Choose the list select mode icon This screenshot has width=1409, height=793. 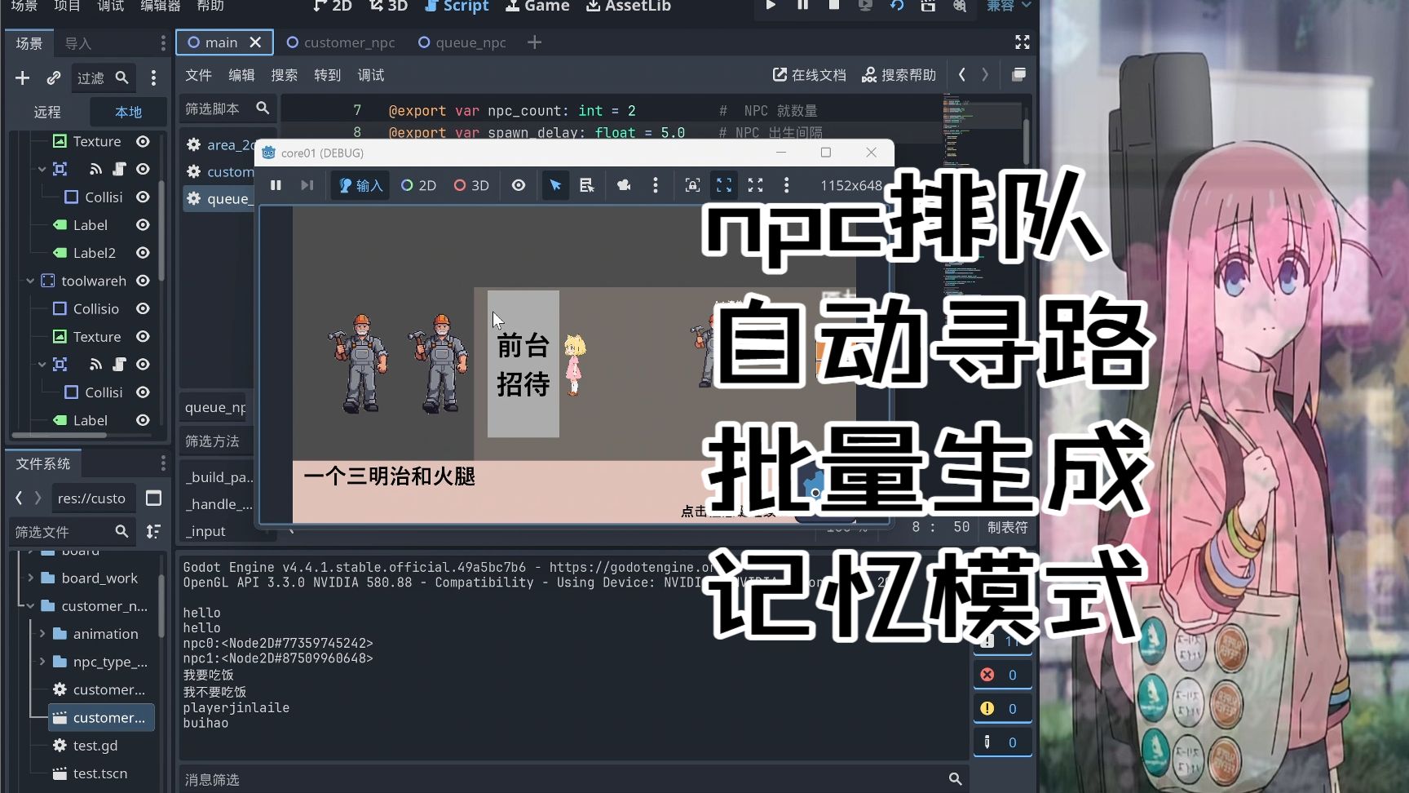point(586,185)
